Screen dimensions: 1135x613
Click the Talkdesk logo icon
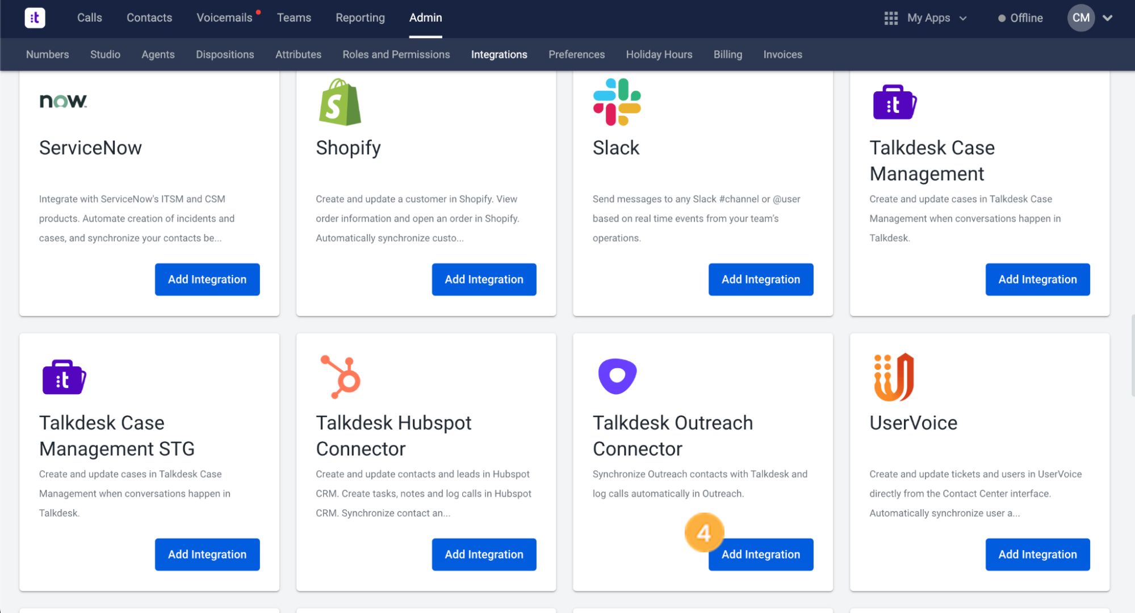pos(35,18)
